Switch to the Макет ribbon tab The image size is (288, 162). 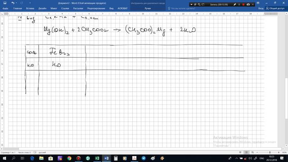pos(54,8)
